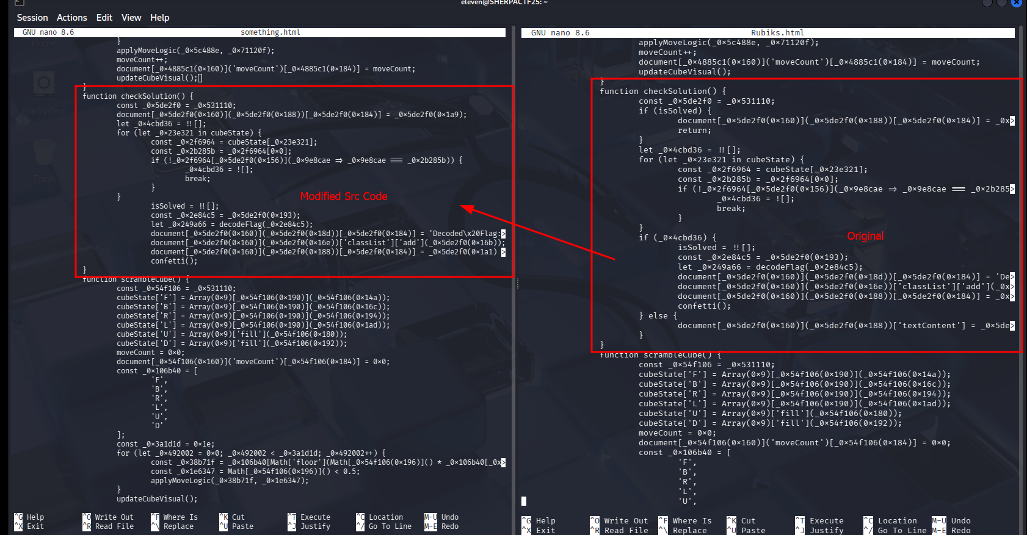Viewport: 1027px width, 535px height.
Task: Click ^K Cut in the Rubiks.html pane
Action: (741, 521)
